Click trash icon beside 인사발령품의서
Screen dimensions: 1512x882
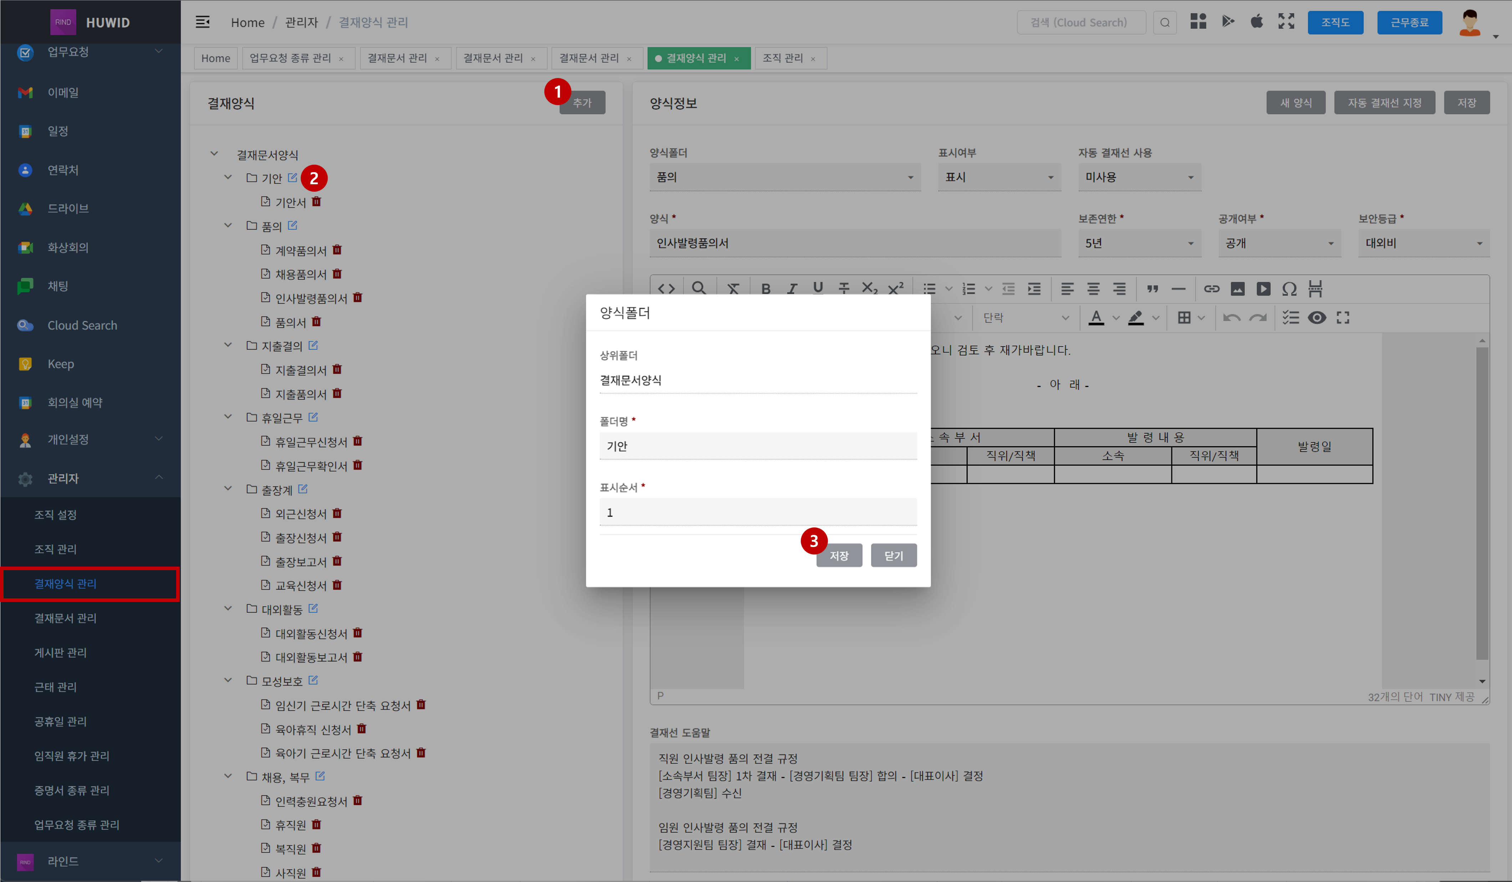(358, 298)
